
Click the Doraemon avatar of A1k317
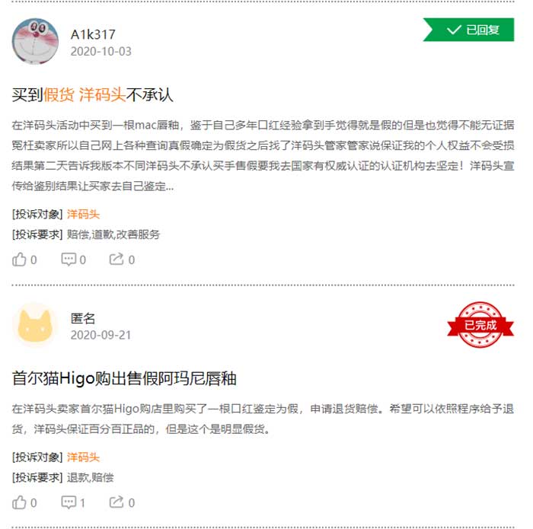coord(35,41)
